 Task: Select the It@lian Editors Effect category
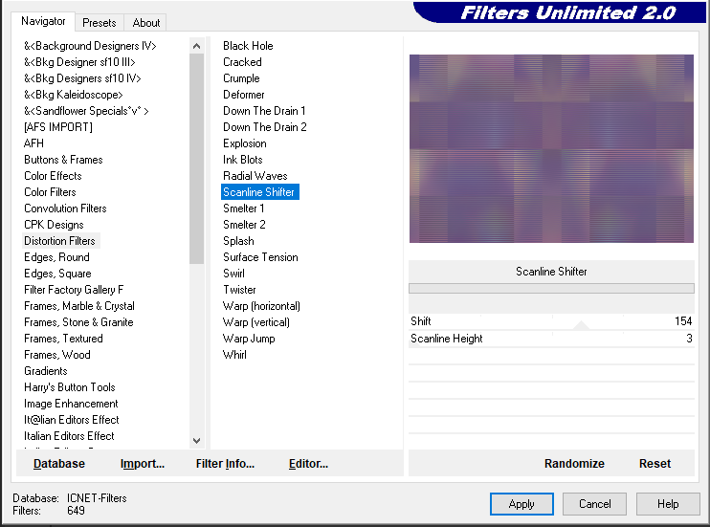coord(72,420)
